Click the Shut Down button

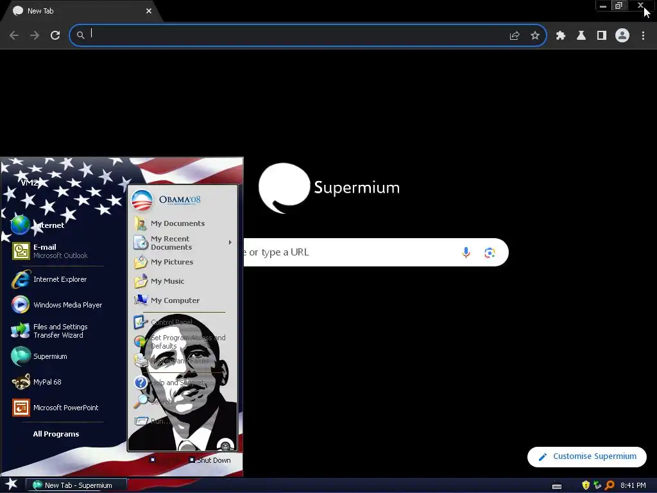[x=210, y=460]
